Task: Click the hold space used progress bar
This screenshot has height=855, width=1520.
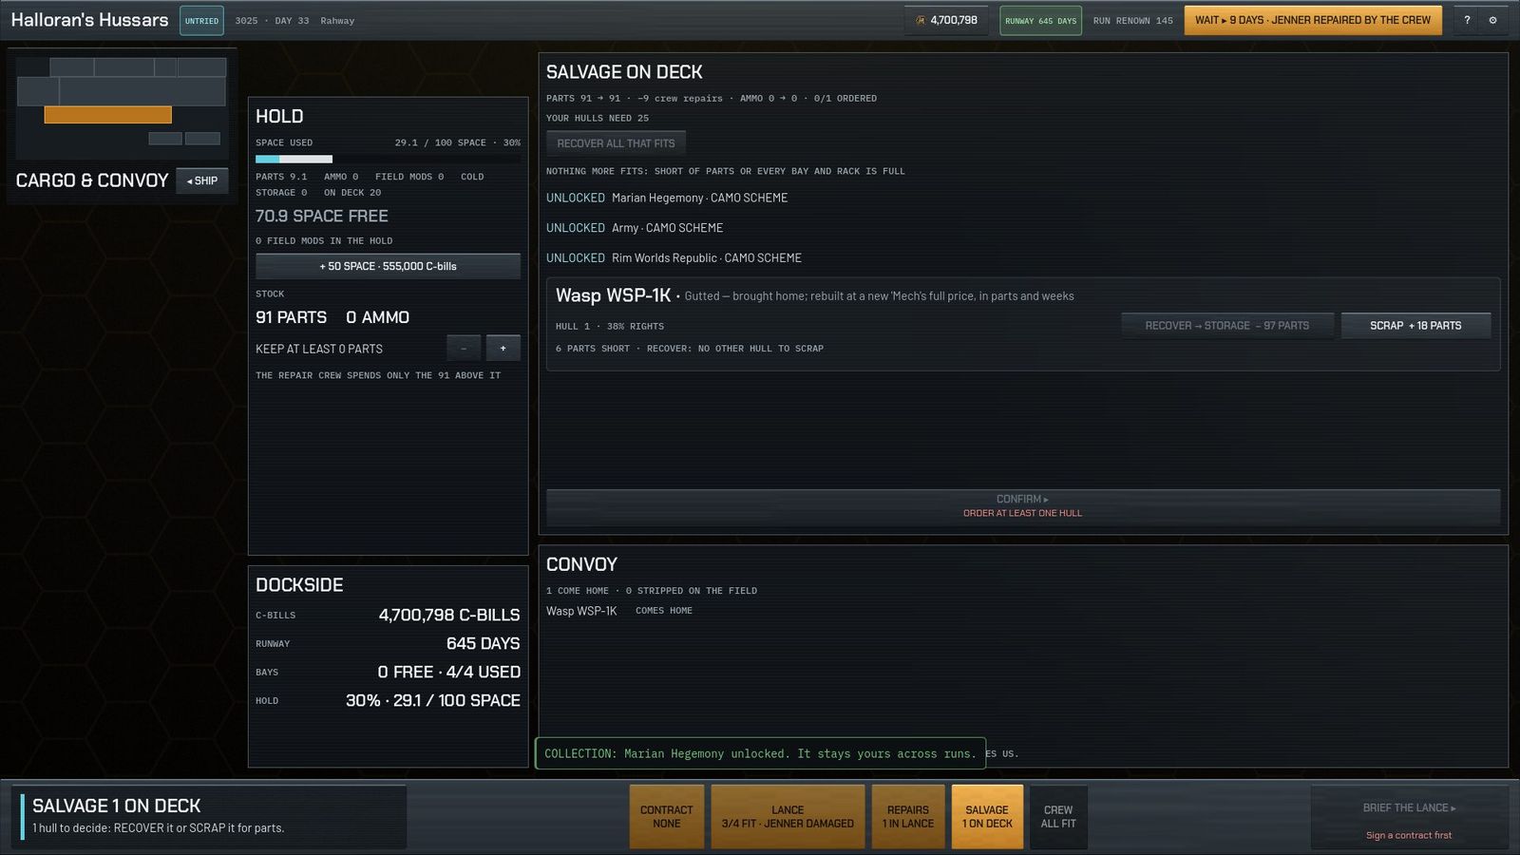Action: point(388,159)
